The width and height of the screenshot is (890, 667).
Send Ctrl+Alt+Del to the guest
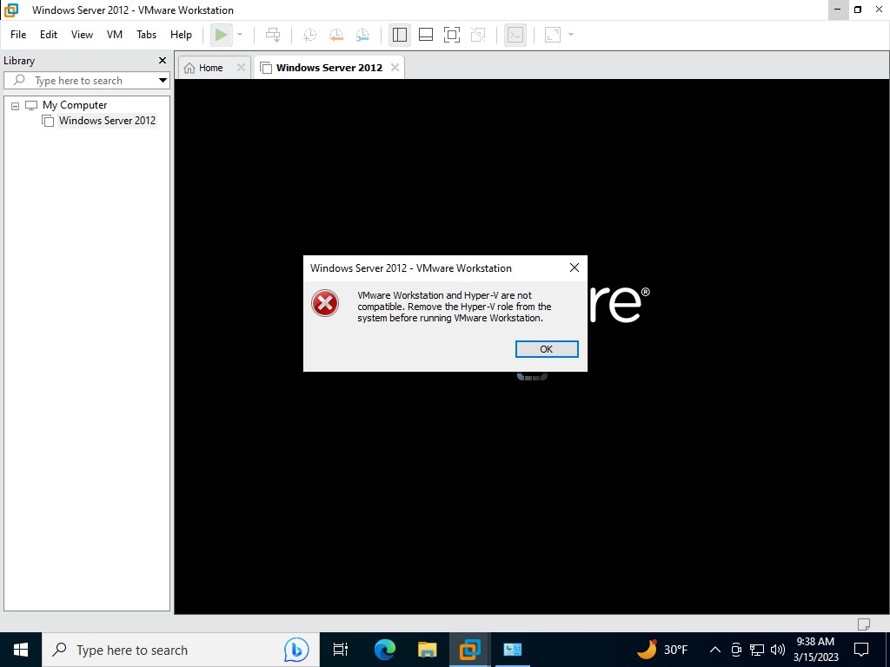click(x=273, y=35)
